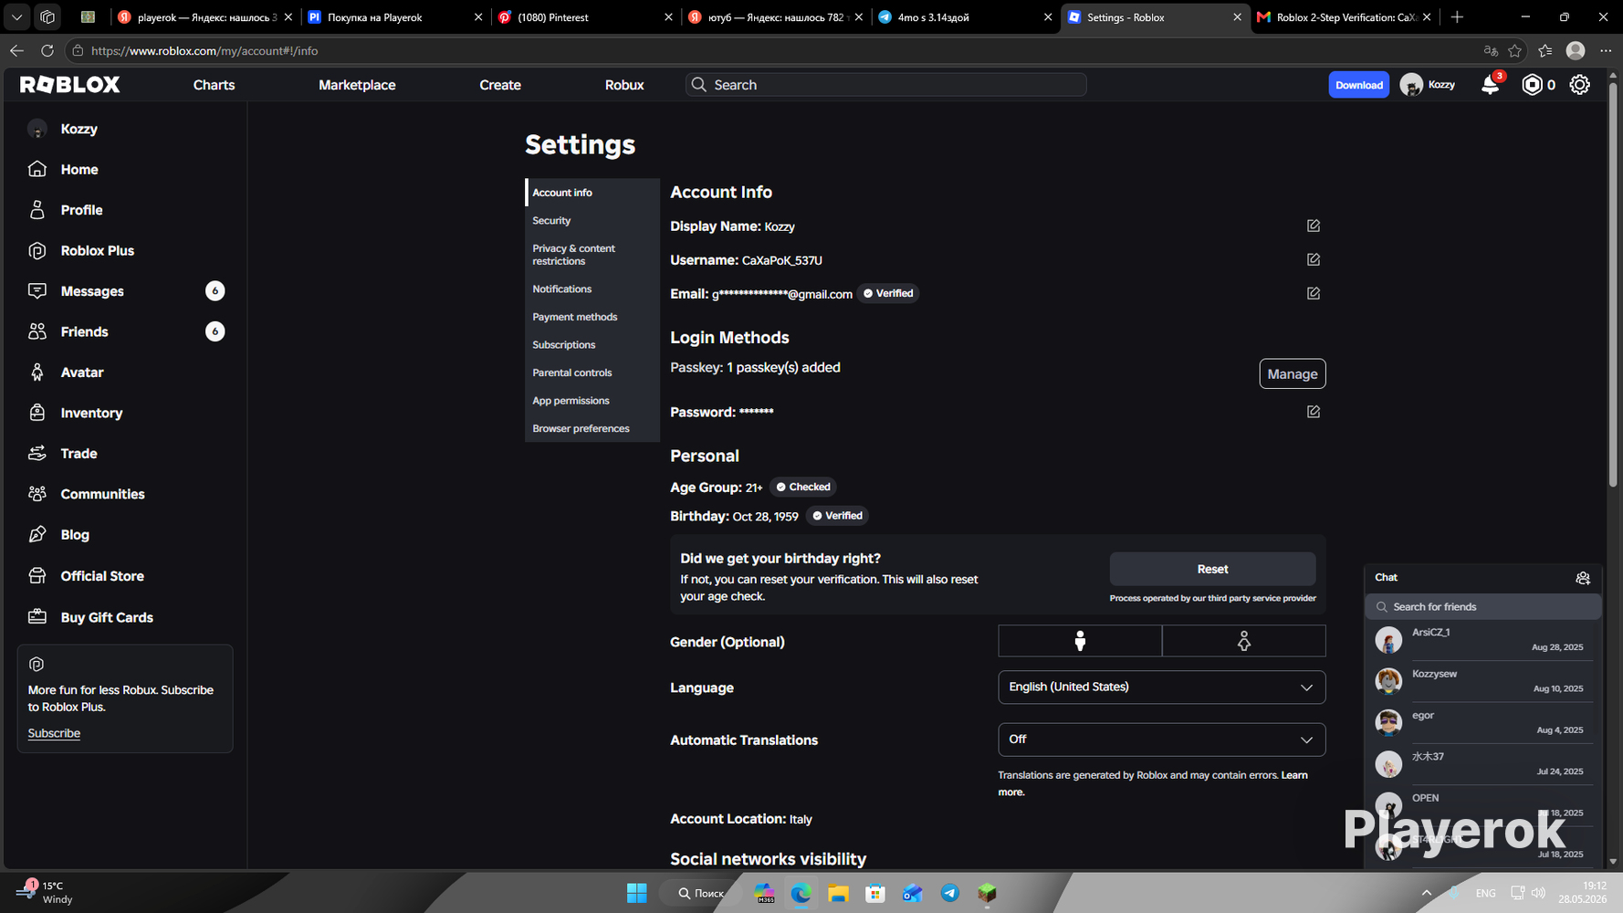The height and width of the screenshot is (913, 1623).
Task: Open chat with Kozzysew
Action: [x=1483, y=681]
